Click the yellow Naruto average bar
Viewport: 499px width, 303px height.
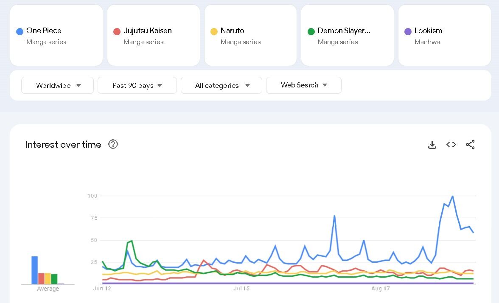(48, 278)
